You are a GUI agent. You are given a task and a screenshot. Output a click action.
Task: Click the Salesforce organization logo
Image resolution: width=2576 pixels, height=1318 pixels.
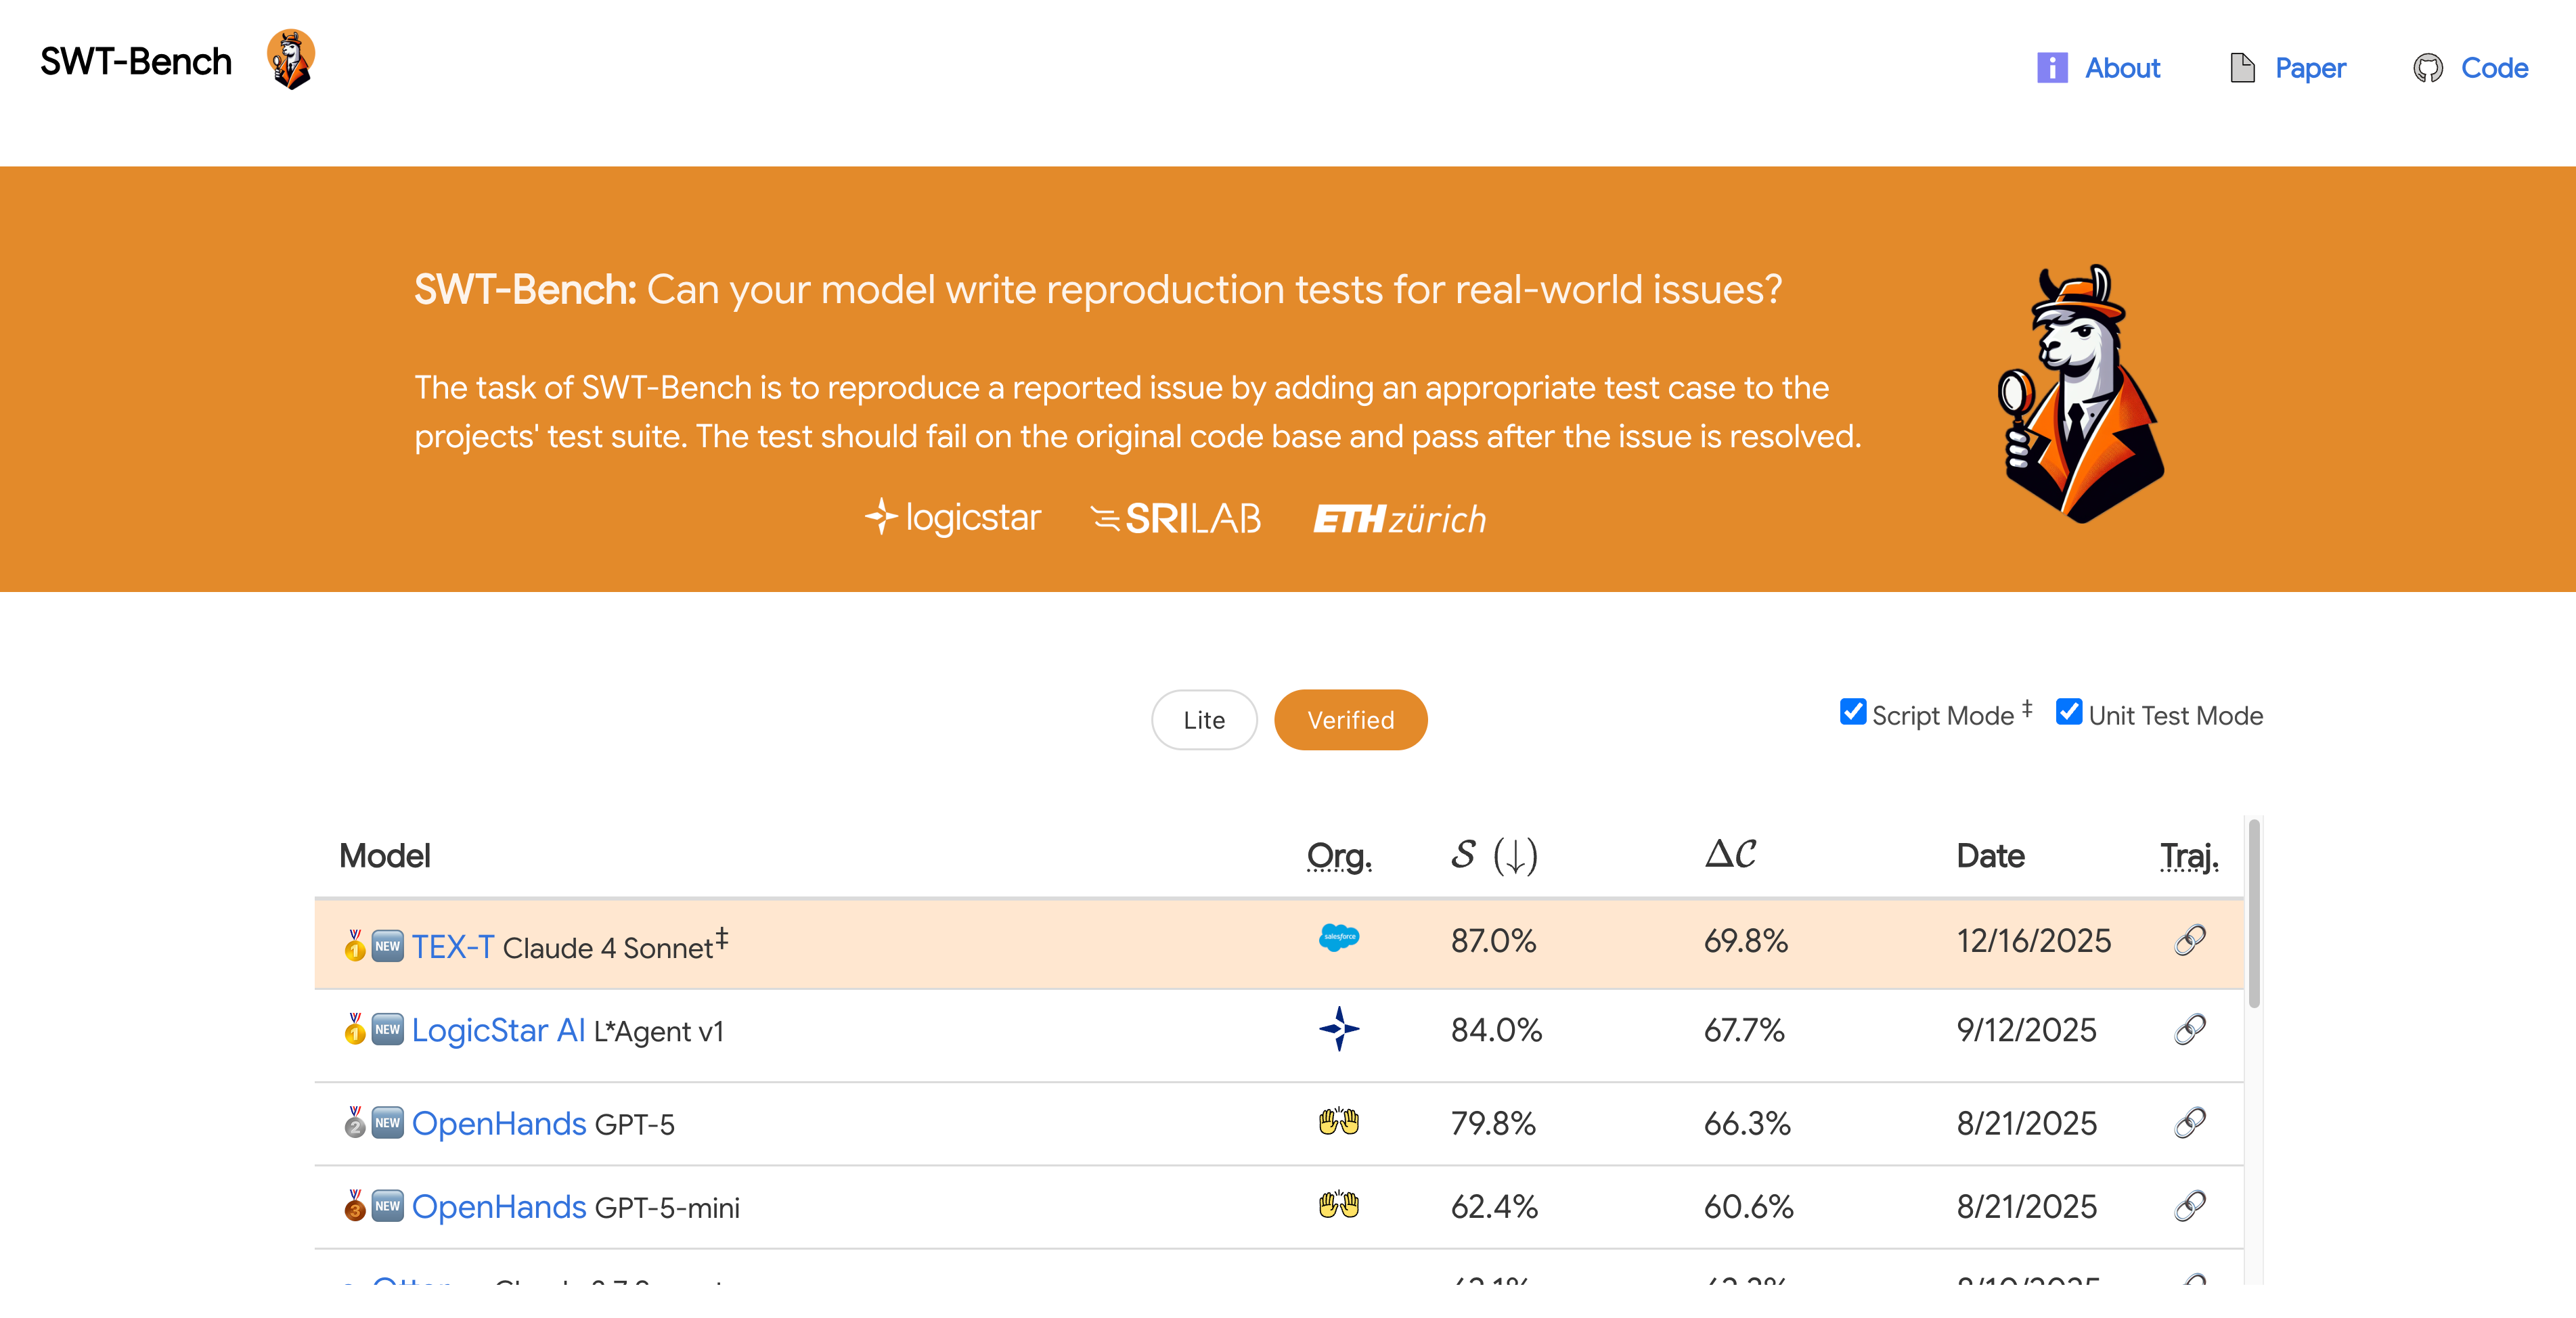point(1338,938)
